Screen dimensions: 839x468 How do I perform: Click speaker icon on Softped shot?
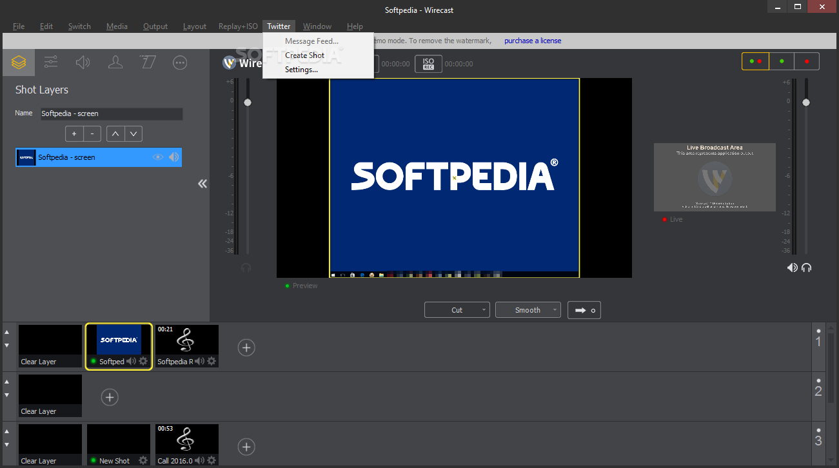(132, 361)
